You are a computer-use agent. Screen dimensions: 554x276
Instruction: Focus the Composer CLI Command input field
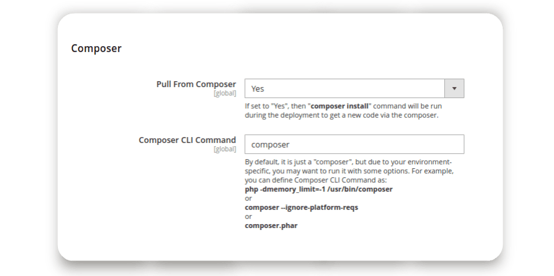[354, 144]
